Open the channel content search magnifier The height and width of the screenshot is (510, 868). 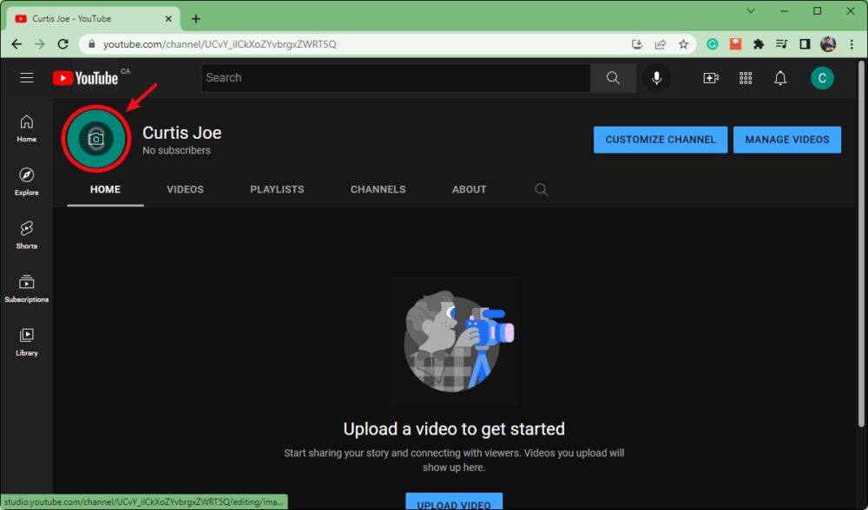tap(541, 189)
